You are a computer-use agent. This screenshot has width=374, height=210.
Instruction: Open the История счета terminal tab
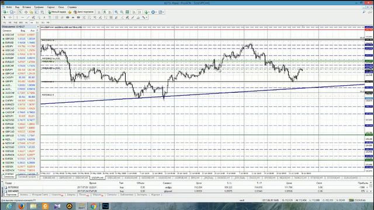(x=40, y=195)
